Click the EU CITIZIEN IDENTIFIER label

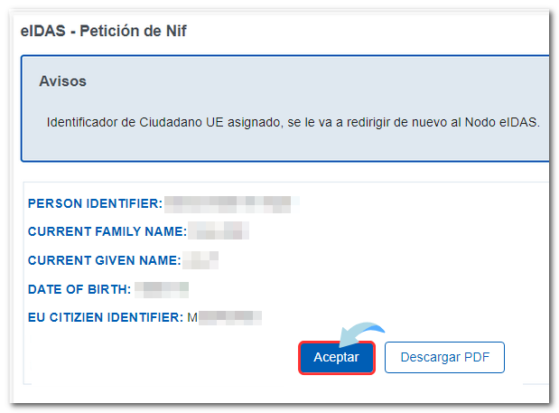(105, 317)
